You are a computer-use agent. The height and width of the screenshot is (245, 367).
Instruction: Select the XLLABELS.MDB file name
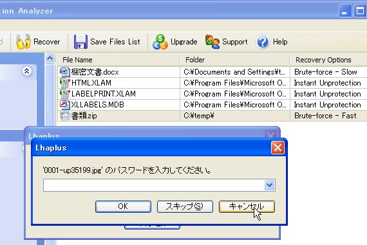[98, 105]
